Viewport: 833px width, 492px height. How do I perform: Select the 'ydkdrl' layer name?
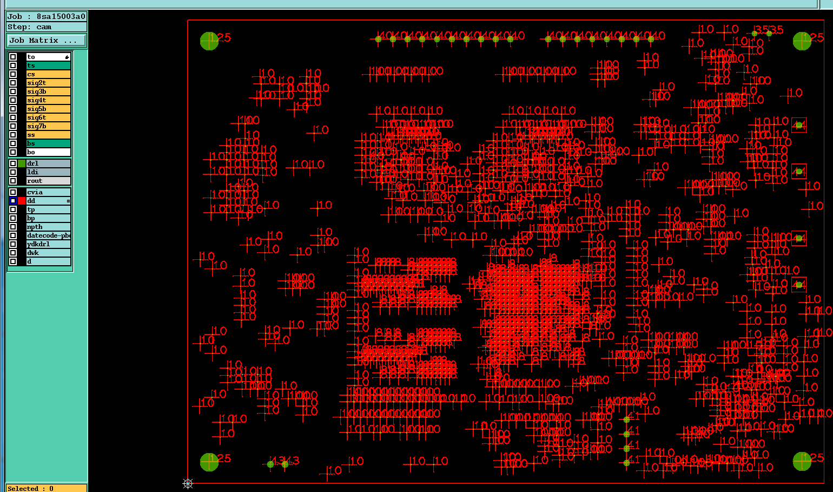click(x=49, y=244)
